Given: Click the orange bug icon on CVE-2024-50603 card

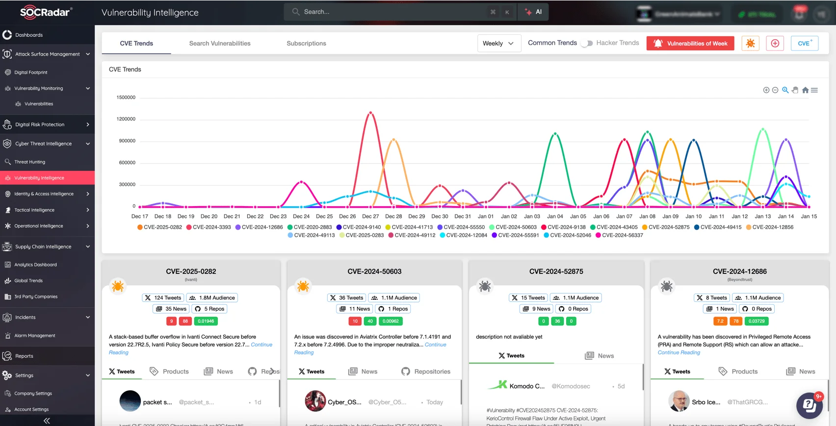Looking at the screenshot, I should (303, 286).
